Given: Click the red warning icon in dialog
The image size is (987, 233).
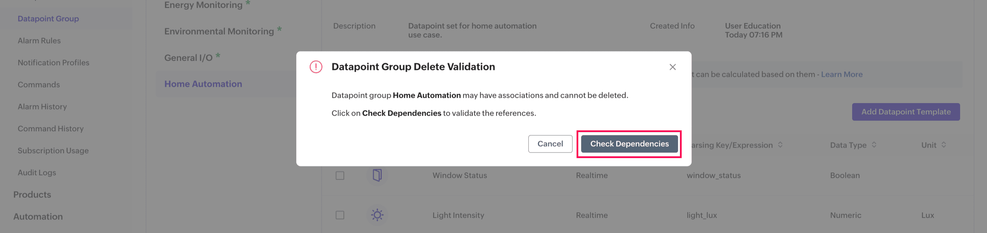Looking at the screenshot, I should [316, 67].
